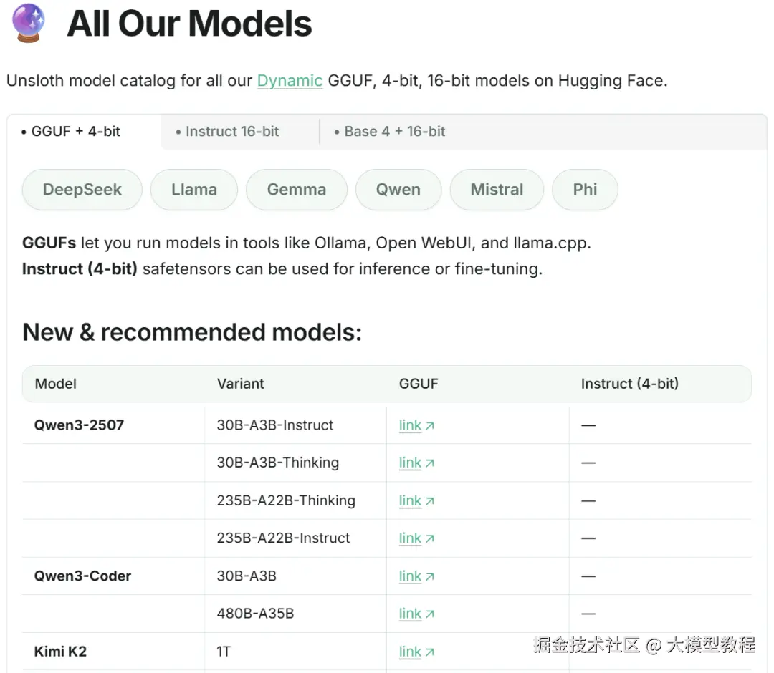Screen dimensions: 774x673
Task: Select the Gemma filter pill
Action: pos(297,189)
